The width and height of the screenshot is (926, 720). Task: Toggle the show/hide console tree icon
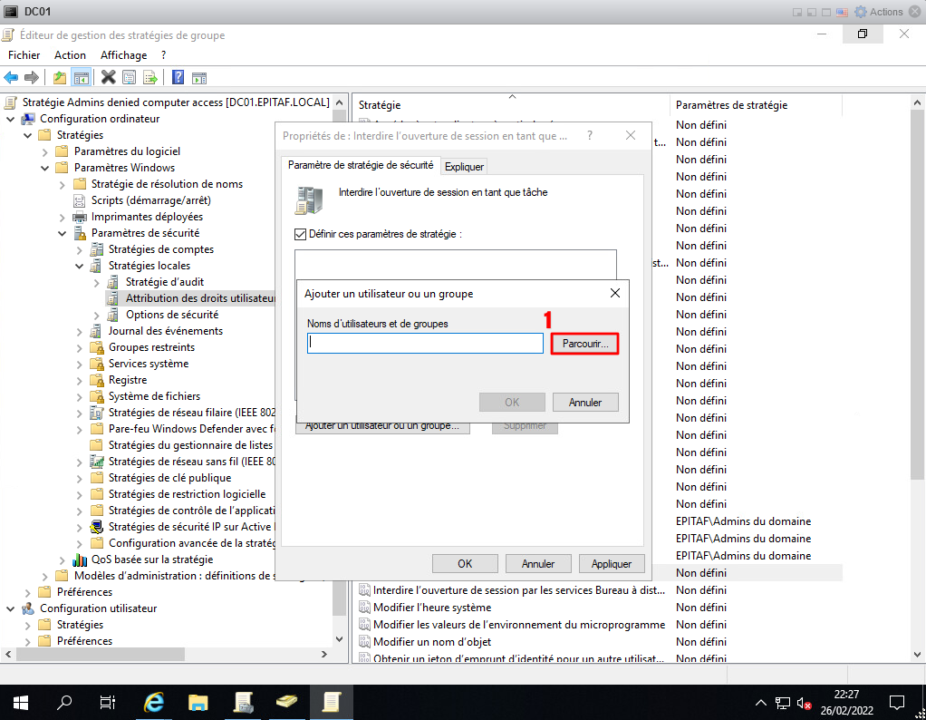coord(81,77)
